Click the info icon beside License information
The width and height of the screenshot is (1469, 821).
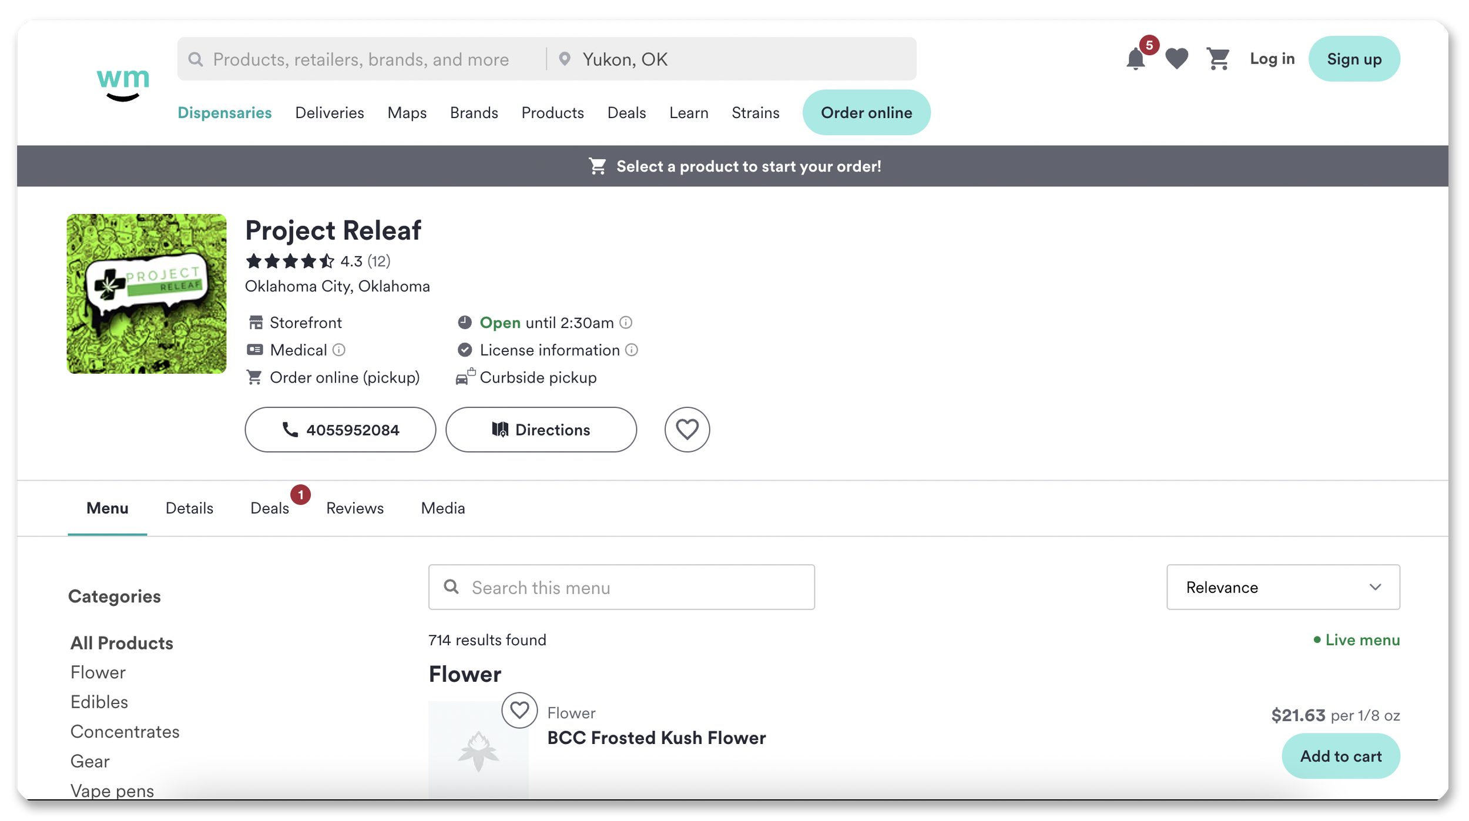[632, 350]
